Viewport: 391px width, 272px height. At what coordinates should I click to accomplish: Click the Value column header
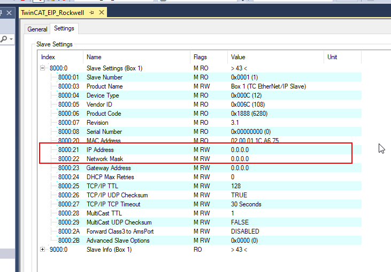tap(276, 57)
